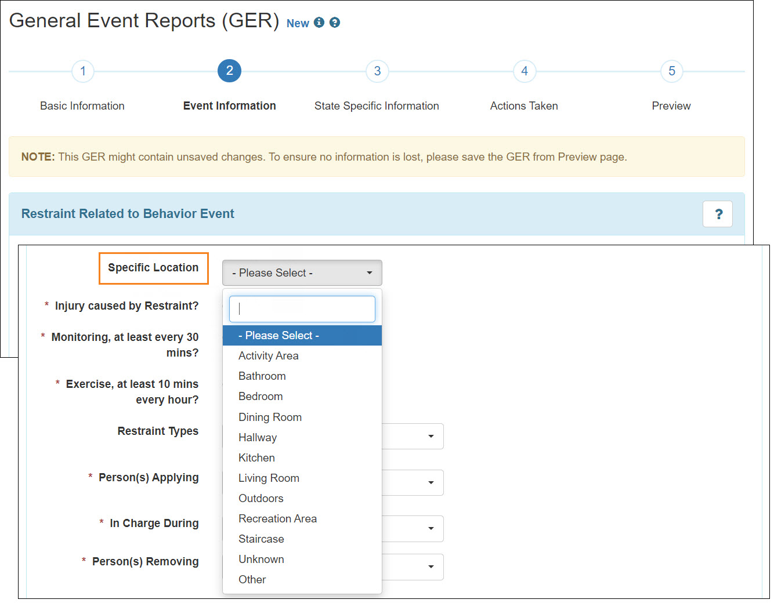Viewport: 774px width, 603px height.
Task: Open step 4 Actions Taken
Action: (x=525, y=71)
